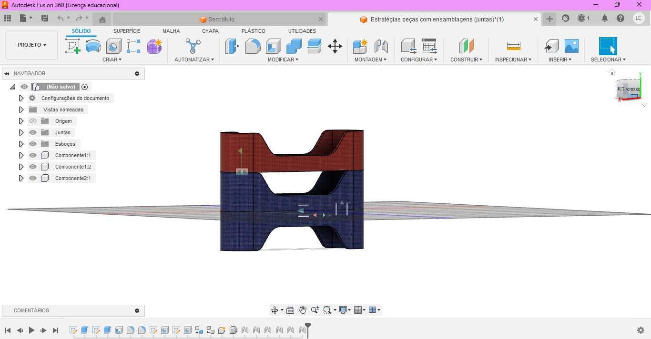Viewport: 651px width, 339px height.
Task: Open the MODIFICAR dropdown menu
Action: coord(283,60)
